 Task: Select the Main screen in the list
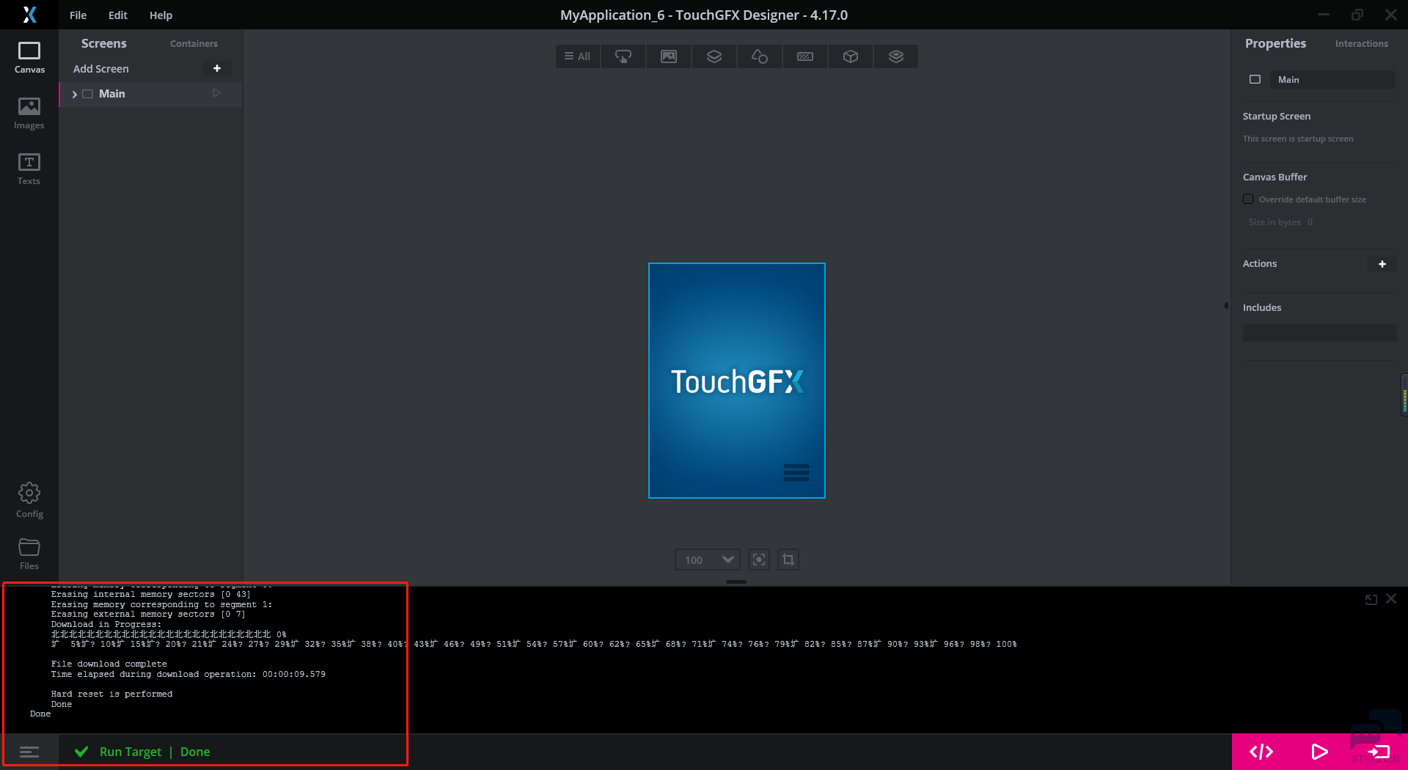coord(150,94)
